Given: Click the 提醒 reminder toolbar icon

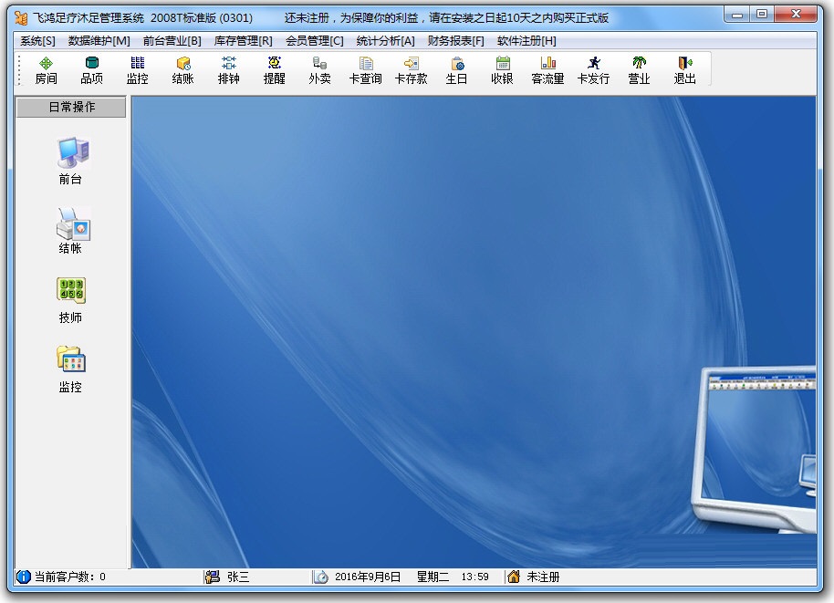Looking at the screenshot, I should [x=275, y=70].
